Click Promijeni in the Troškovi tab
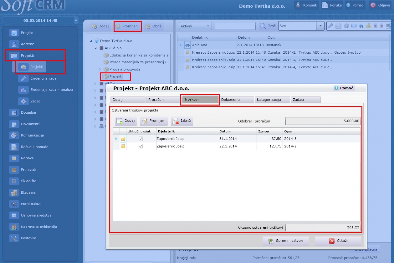The image size is (394, 263). pyautogui.click(x=154, y=121)
